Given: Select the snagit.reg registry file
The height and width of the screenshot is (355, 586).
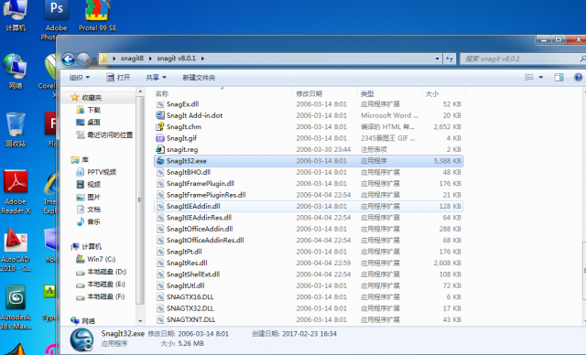Looking at the screenshot, I should (x=309, y=149).
